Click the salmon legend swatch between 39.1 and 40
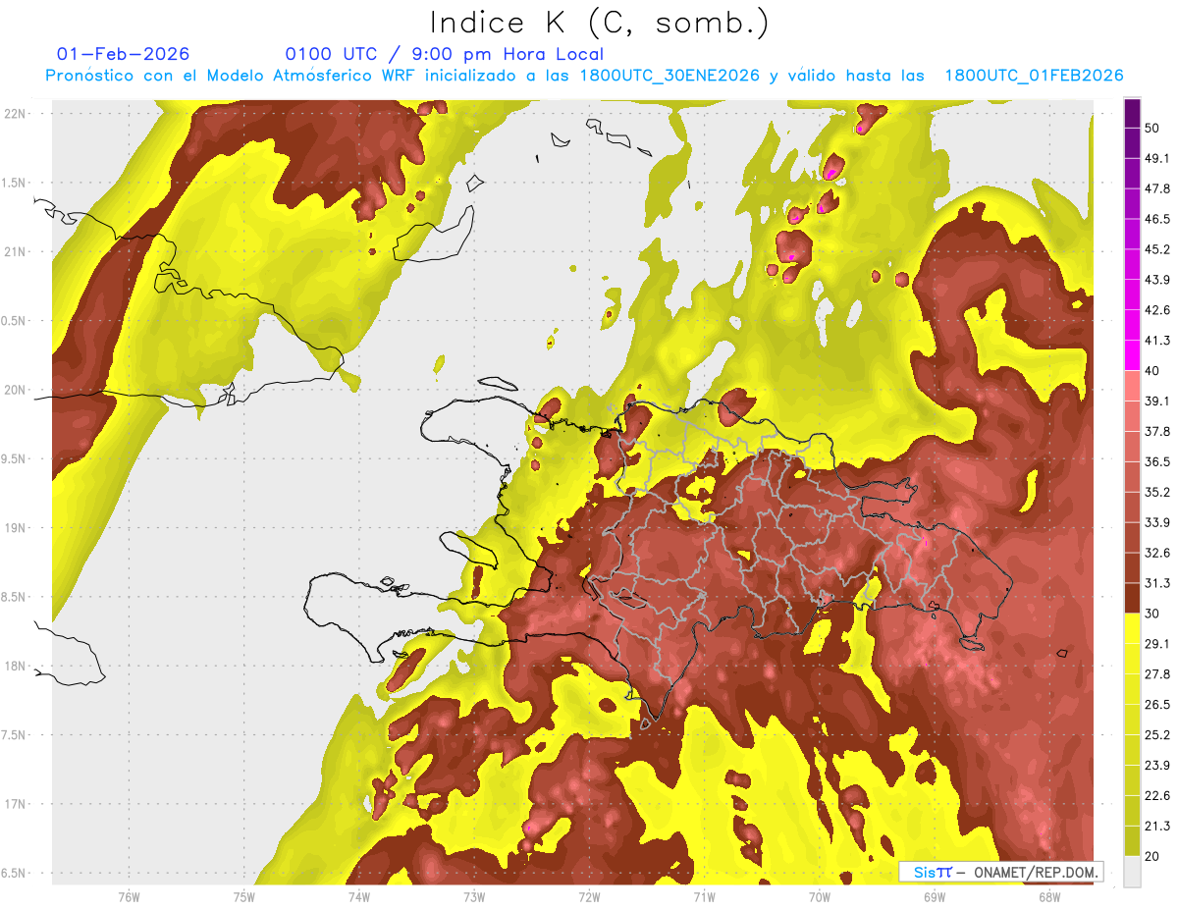This screenshot has height=910, width=1178. [x=1132, y=386]
